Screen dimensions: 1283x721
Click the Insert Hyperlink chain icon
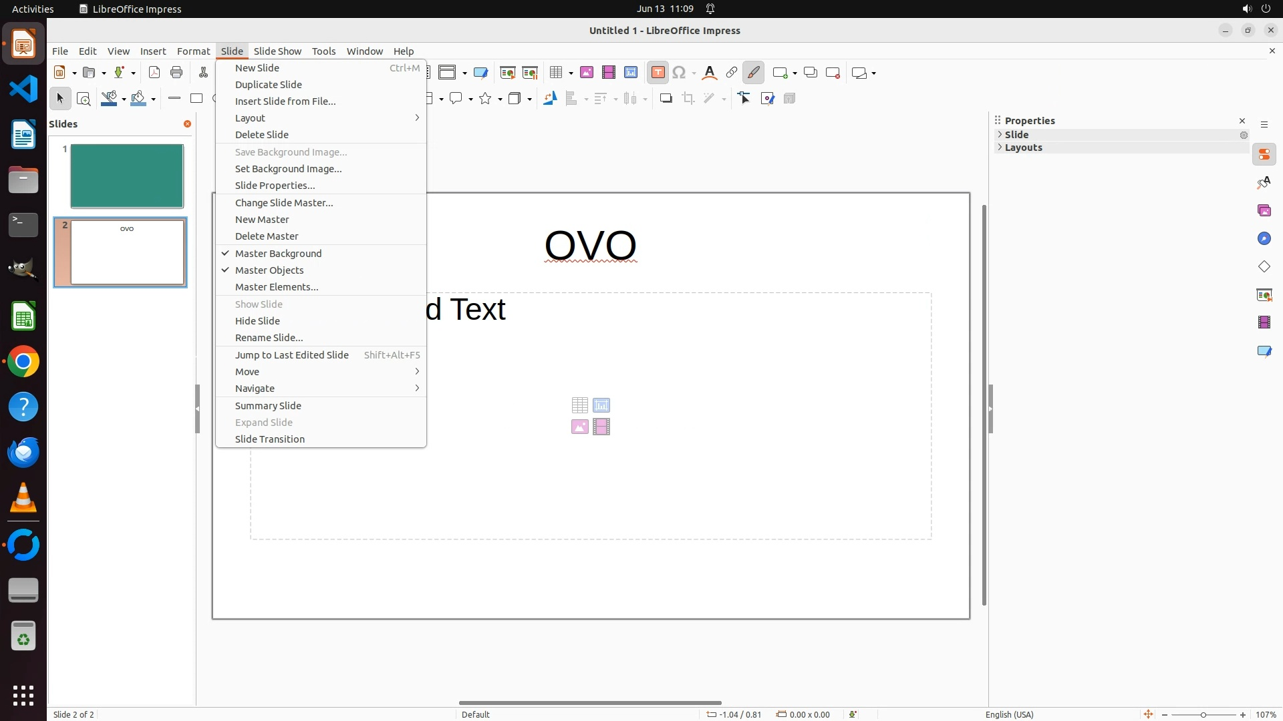tap(731, 73)
